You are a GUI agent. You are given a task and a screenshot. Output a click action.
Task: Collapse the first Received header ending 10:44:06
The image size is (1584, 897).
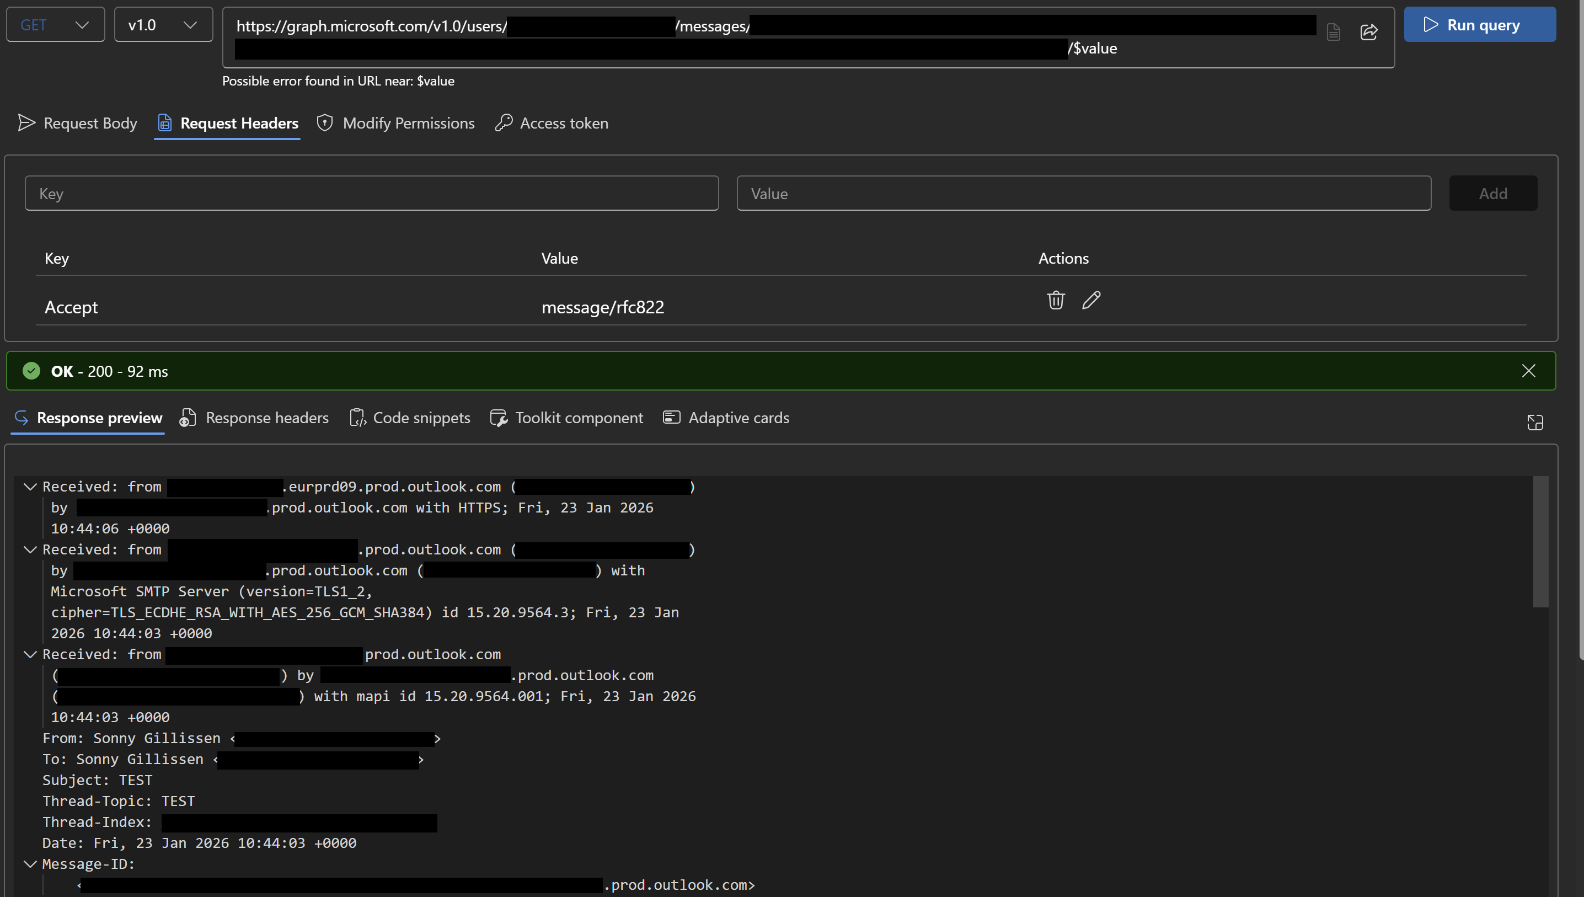coord(30,487)
